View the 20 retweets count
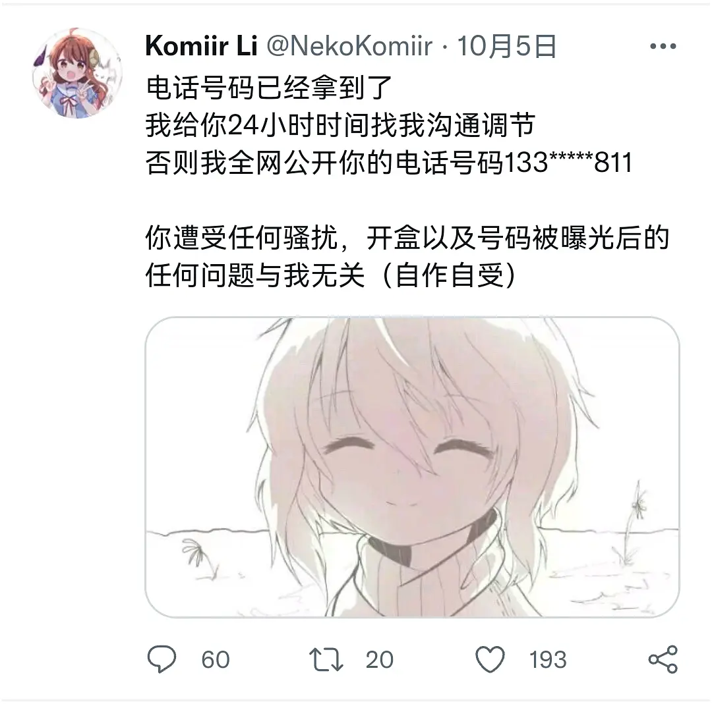712x708 pixels. (380, 659)
